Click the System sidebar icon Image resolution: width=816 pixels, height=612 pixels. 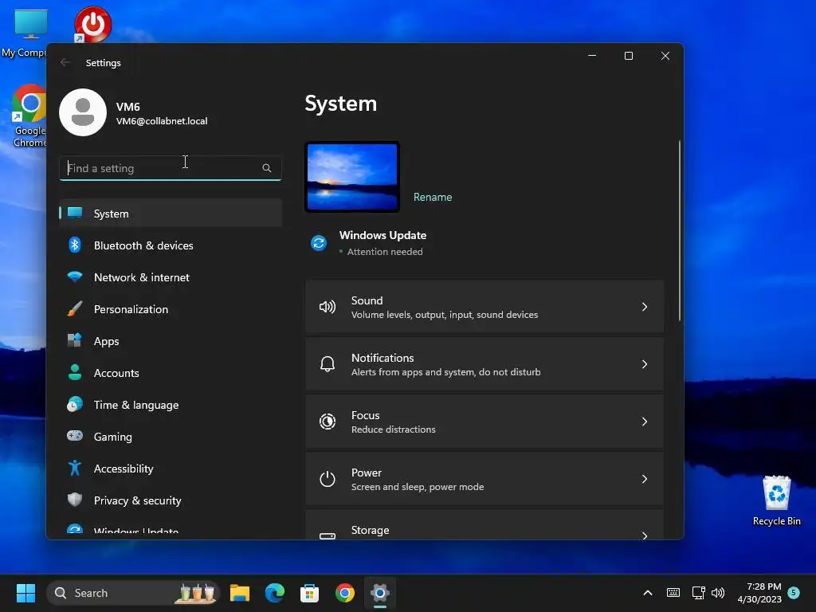pos(75,214)
